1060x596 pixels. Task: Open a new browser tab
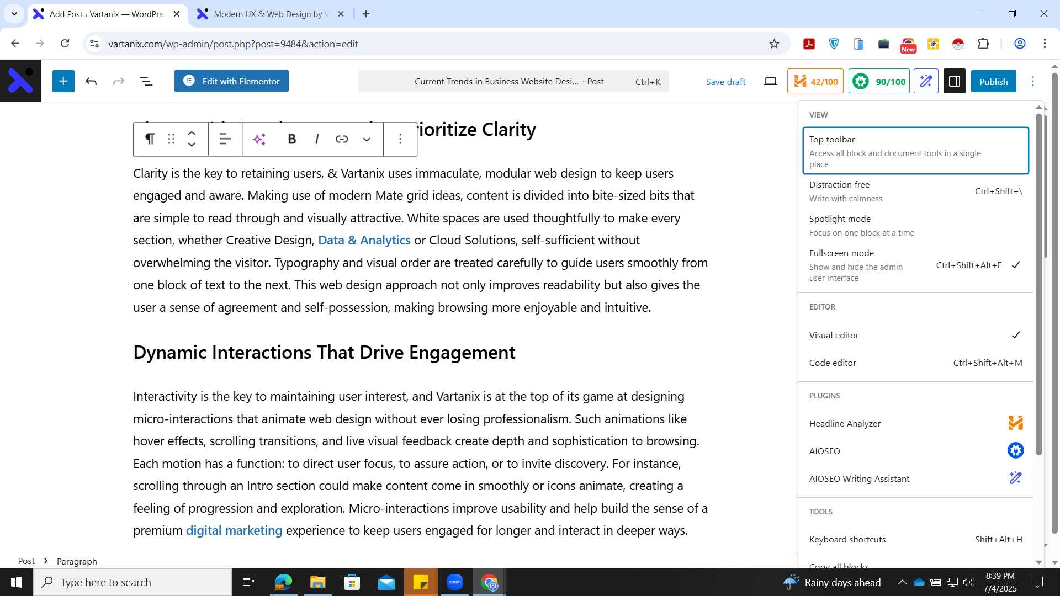click(x=366, y=14)
